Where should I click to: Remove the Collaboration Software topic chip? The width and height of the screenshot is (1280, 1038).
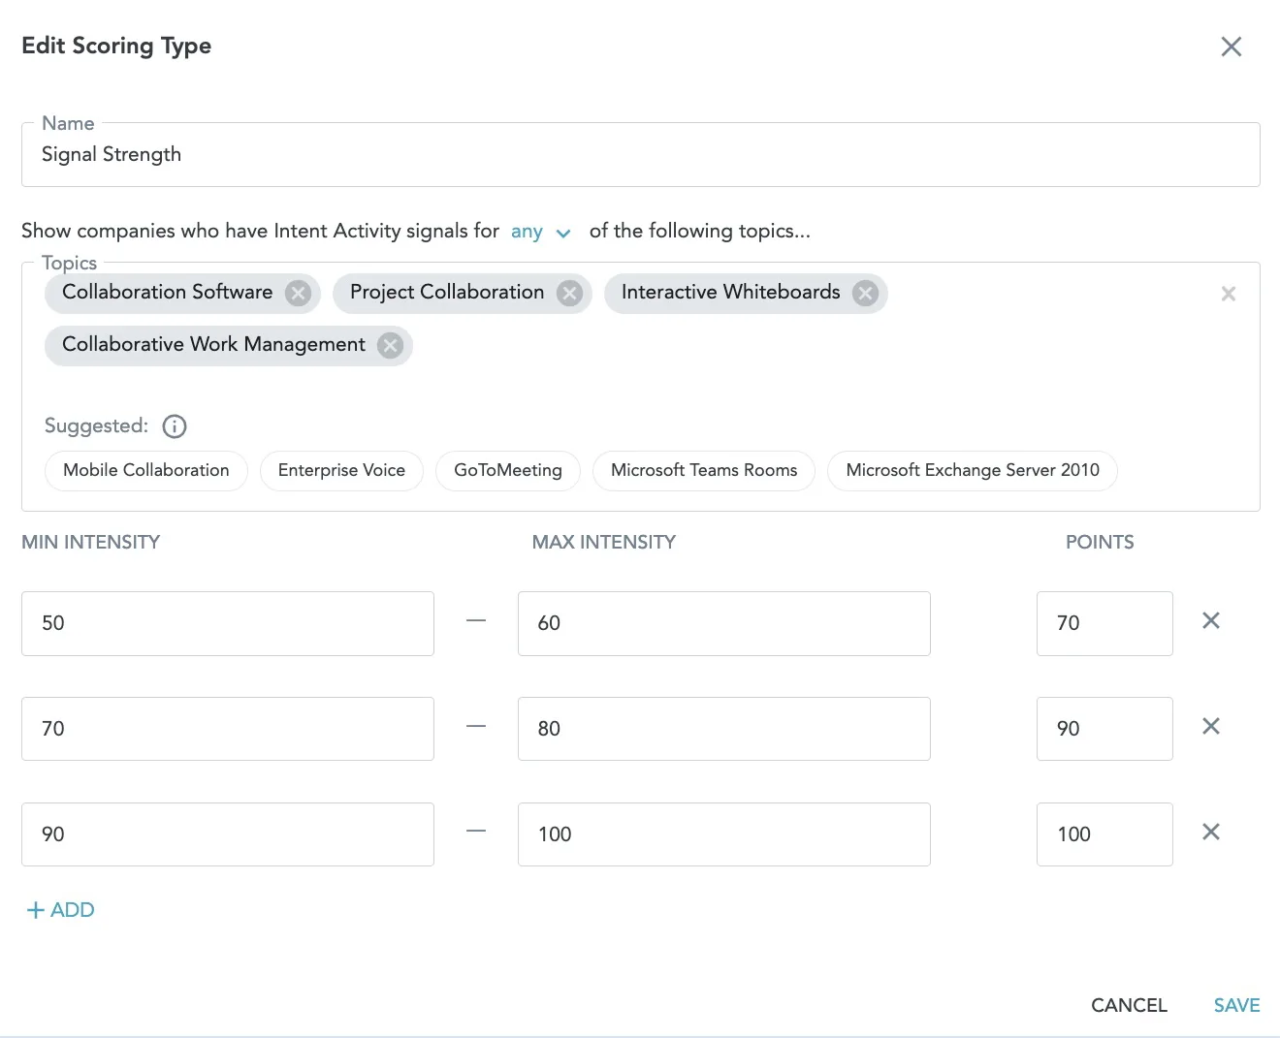click(x=298, y=293)
